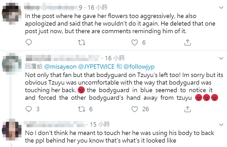Screen dimensions: 227x147
Task: Share the flowers apology tweet
Action: pos(187,42)
